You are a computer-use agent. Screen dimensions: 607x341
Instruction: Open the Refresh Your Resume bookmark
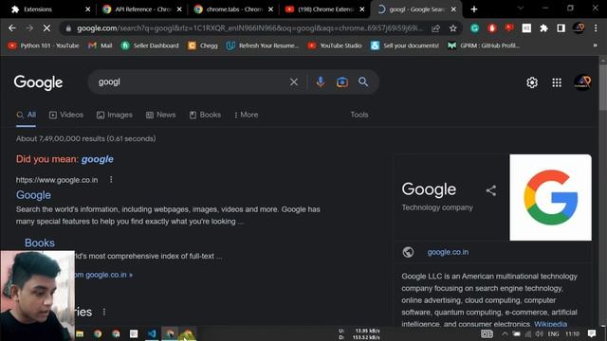(263, 45)
